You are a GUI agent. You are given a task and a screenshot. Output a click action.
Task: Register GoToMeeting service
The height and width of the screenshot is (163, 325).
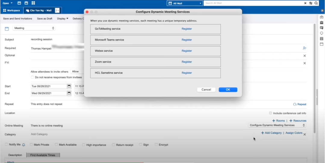tap(187, 29)
